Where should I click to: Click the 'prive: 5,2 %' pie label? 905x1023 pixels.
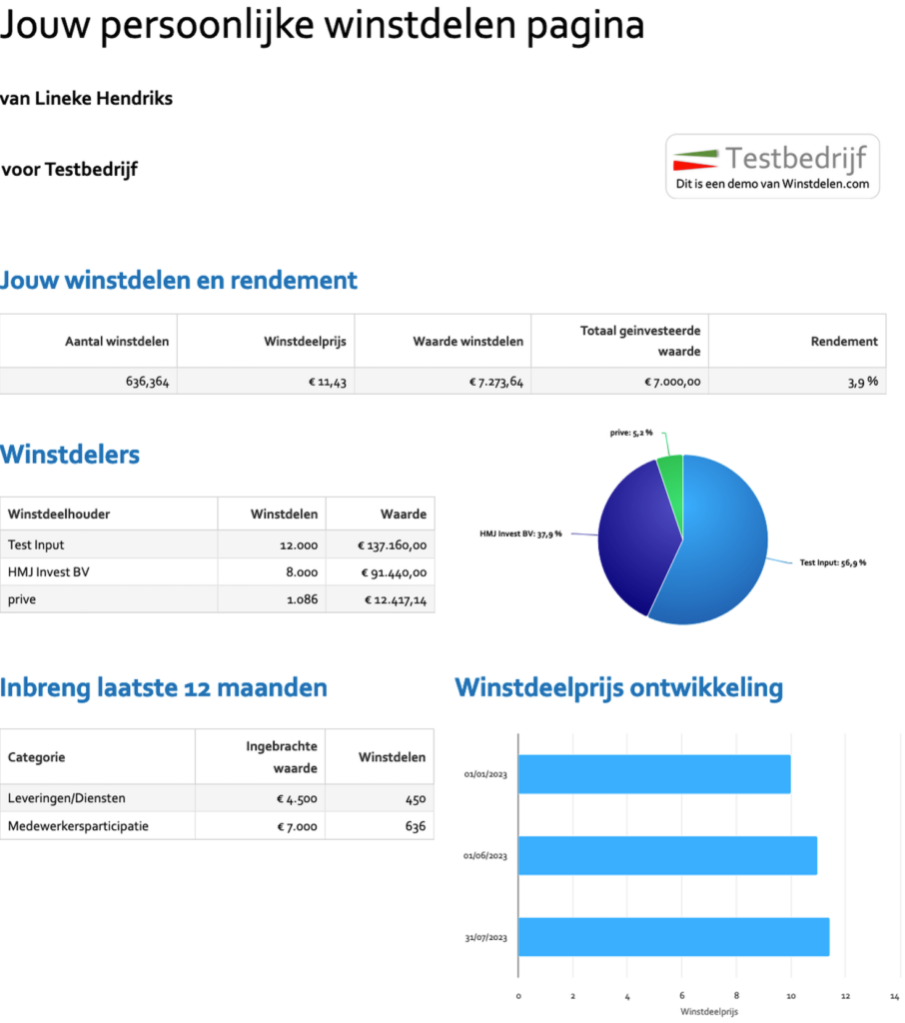coord(632,433)
